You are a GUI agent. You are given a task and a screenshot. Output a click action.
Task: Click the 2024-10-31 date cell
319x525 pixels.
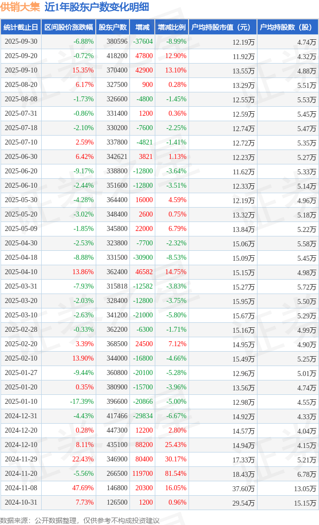[x=20, y=503]
